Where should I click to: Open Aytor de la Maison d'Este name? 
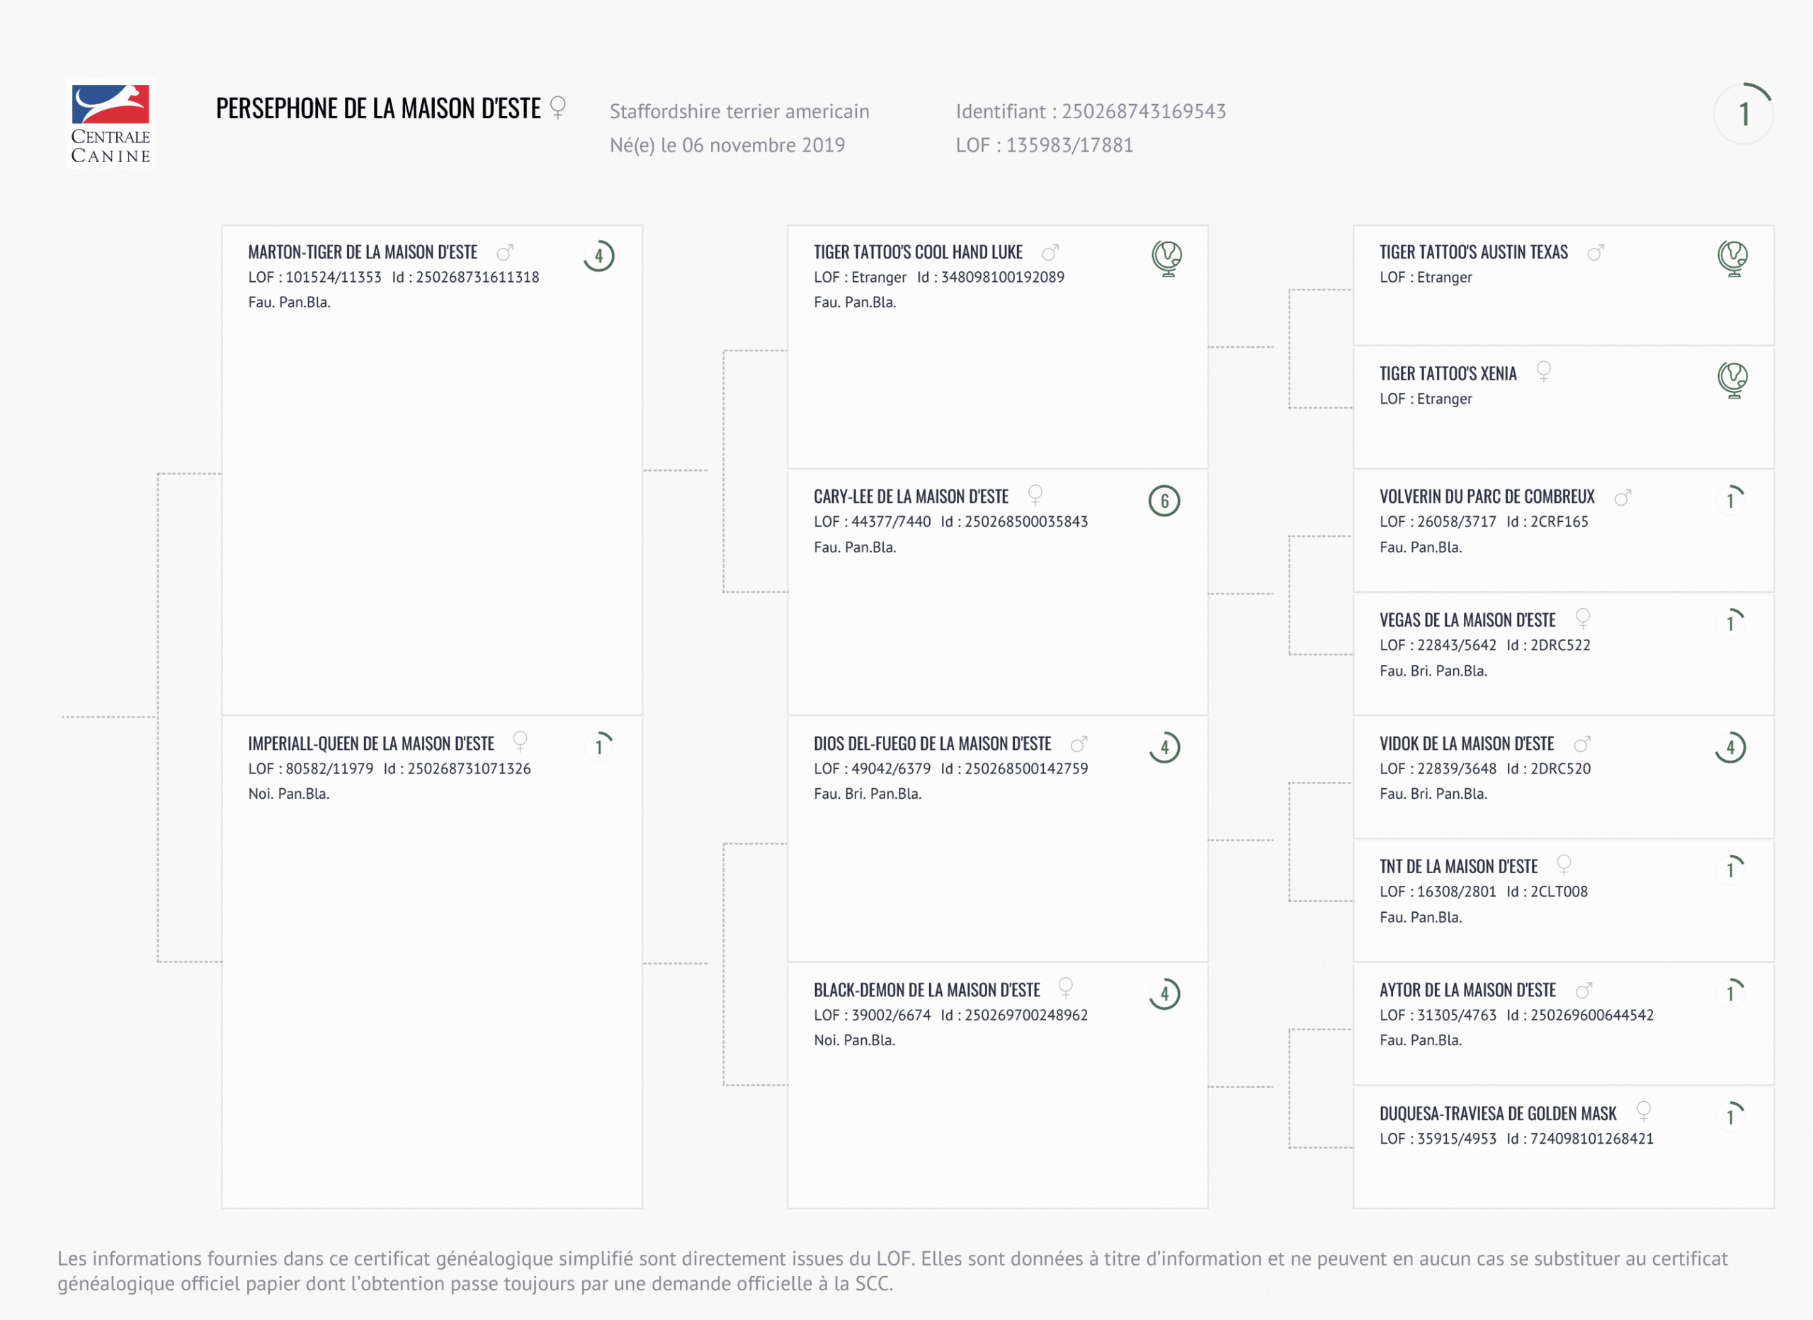tap(1467, 991)
